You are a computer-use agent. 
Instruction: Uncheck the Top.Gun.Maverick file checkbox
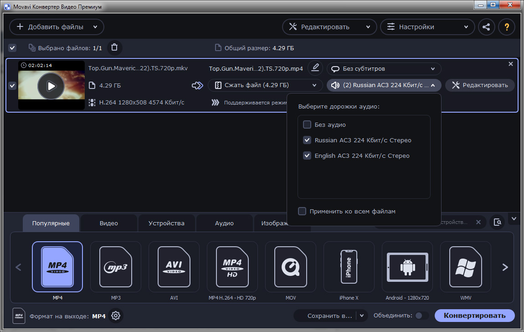(x=12, y=86)
